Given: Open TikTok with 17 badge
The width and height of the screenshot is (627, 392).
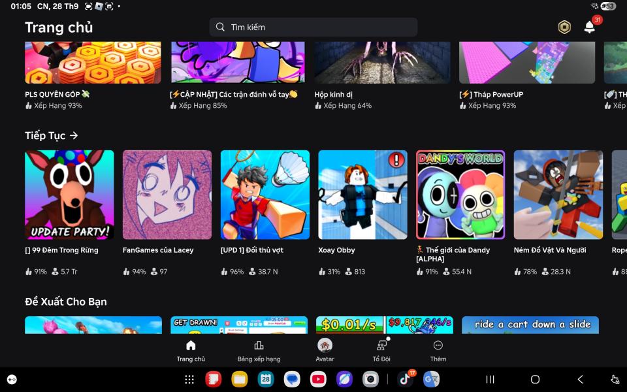Looking at the screenshot, I should coord(405,379).
